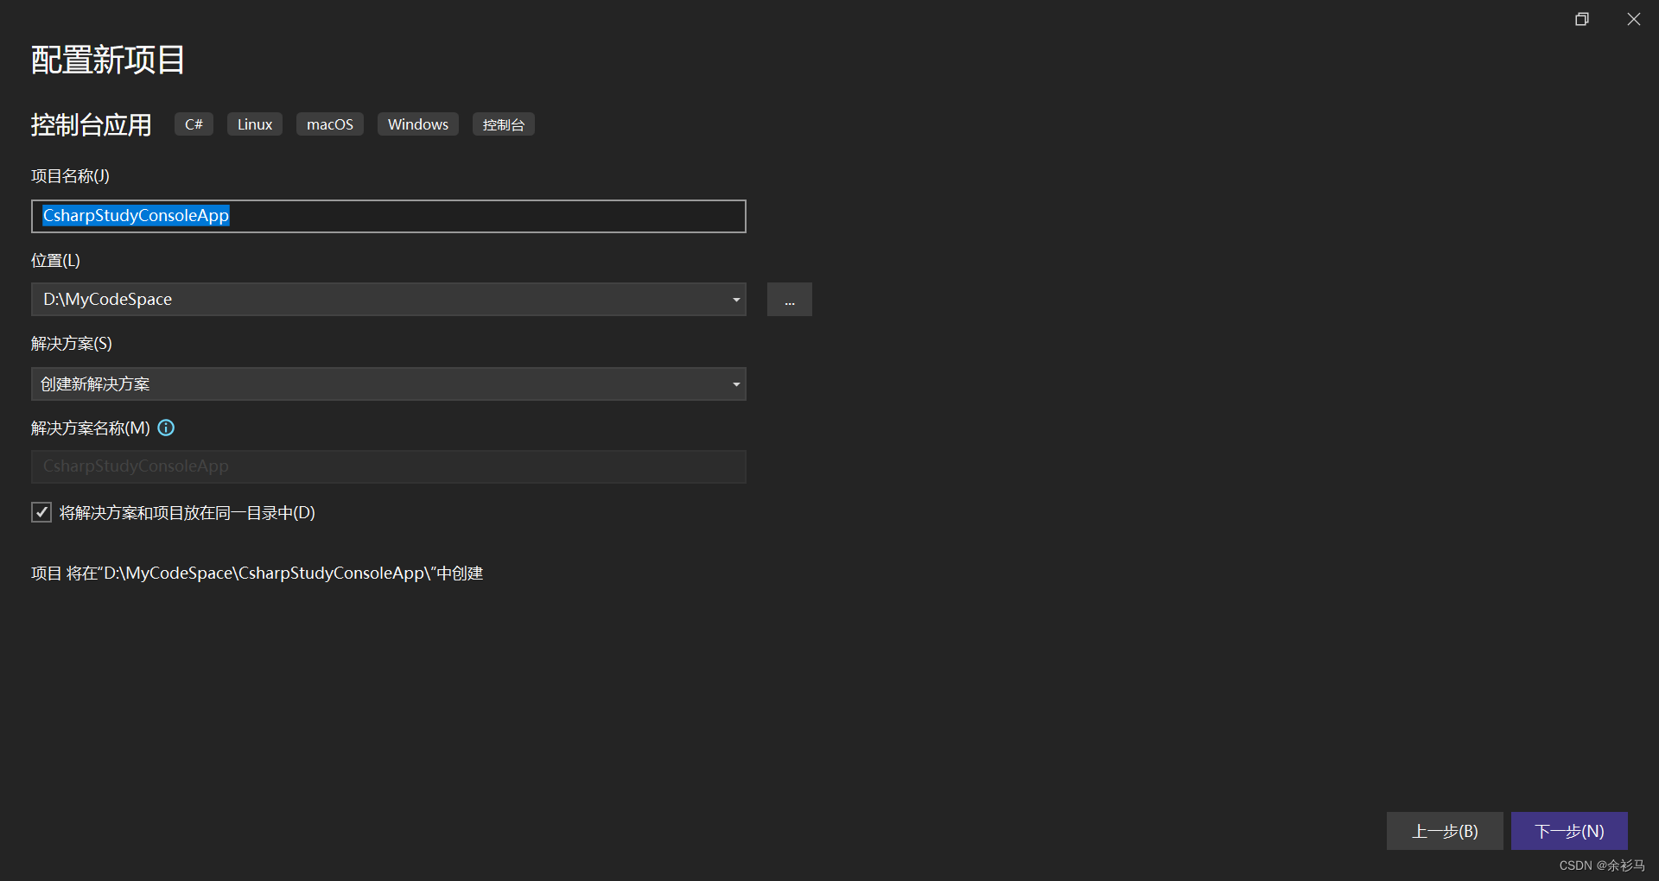Toggle placing solution and project in same directory
The image size is (1659, 881).
[x=41, y=512]
